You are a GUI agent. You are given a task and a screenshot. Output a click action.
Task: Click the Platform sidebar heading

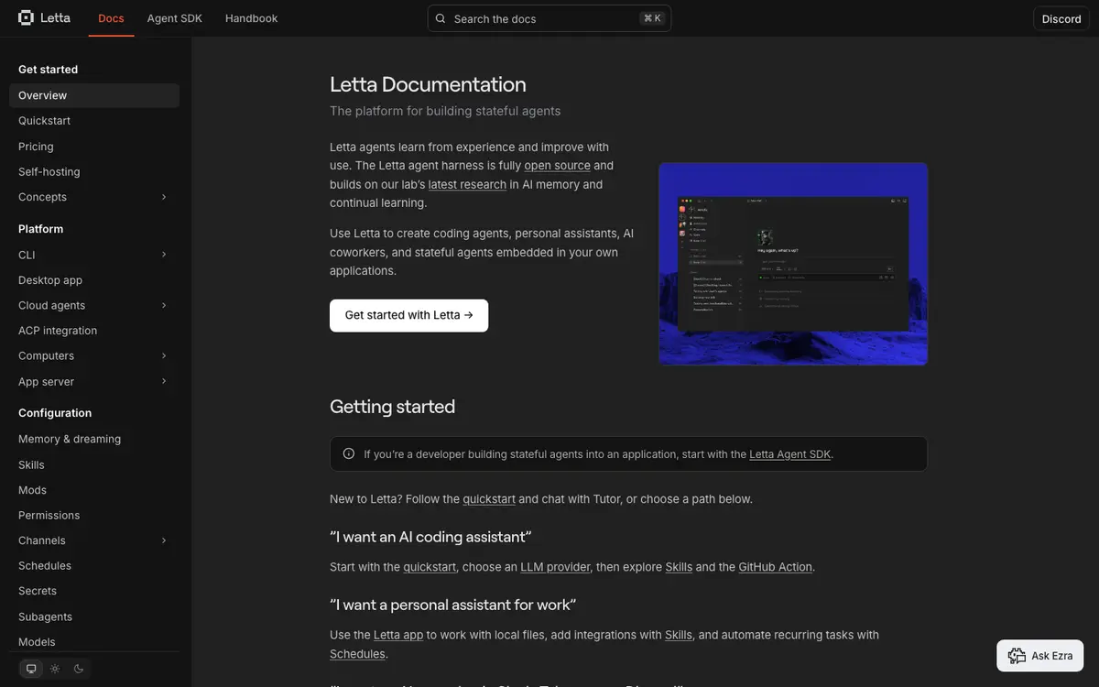pos(40,229)
